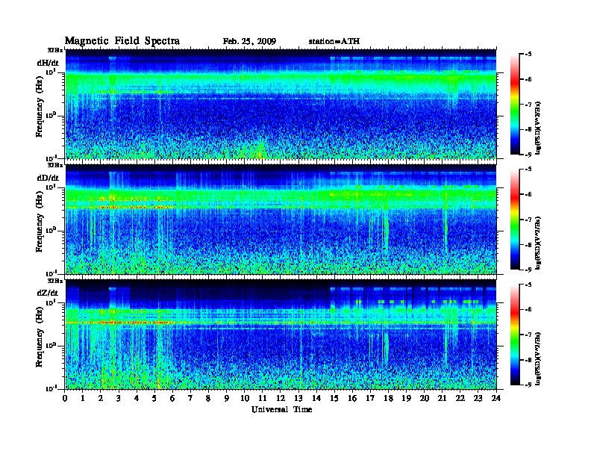
Task: Click hour tick label "18" on time axis
Action: point(388,398)
